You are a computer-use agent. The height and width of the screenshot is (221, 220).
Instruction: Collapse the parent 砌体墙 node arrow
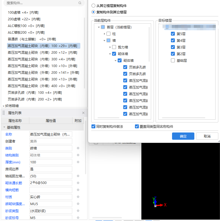(110, 54)
